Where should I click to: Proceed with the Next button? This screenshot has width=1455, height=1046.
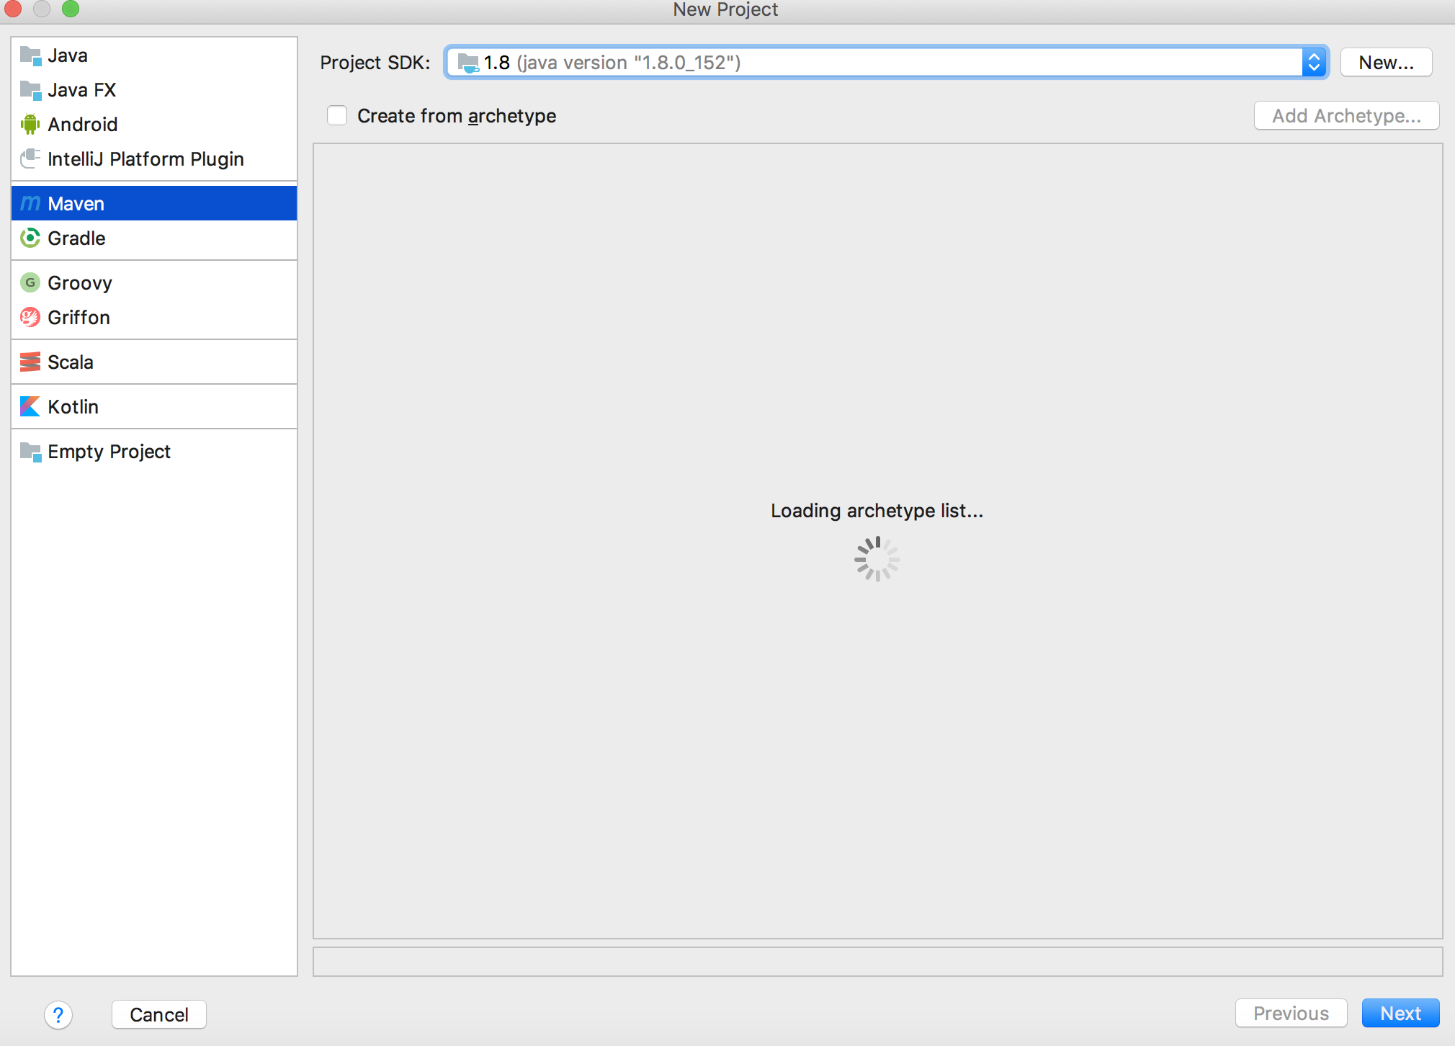[x=1400, y=1014]
